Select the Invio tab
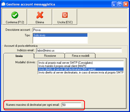This screenshot has width=130, height=112. click(19, 56)
